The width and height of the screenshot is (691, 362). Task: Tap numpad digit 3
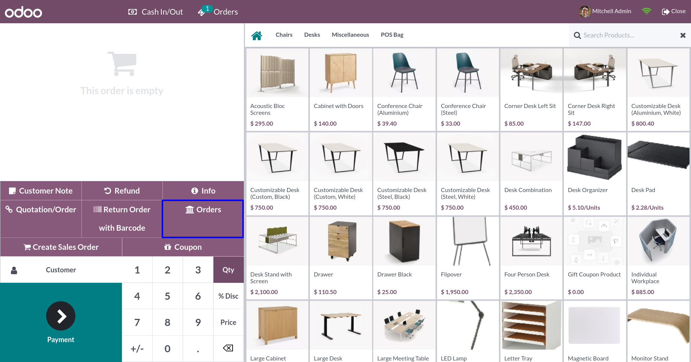point(198,270)
